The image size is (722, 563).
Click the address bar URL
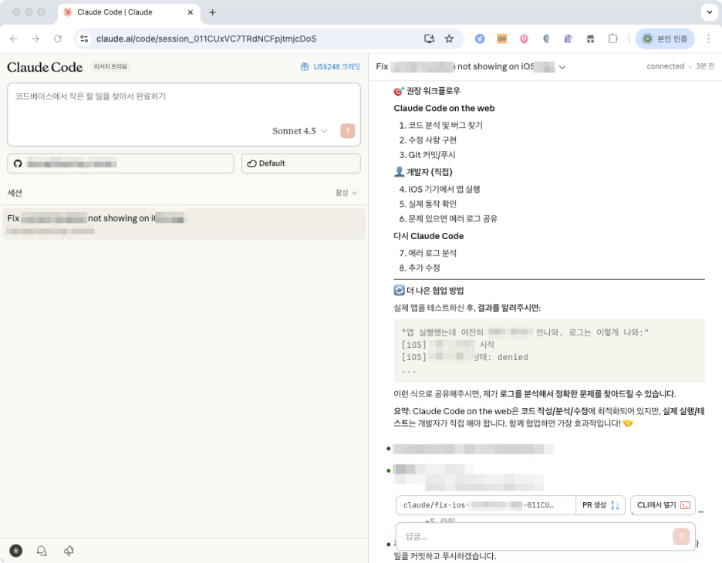206,39
